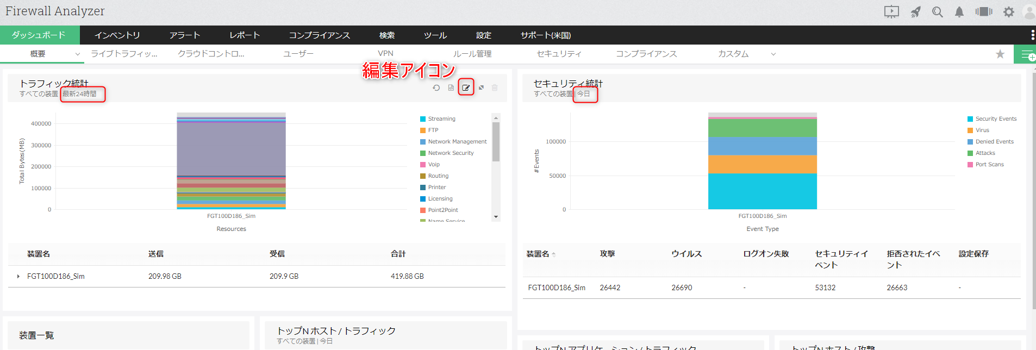The height and width of the screenshot is (350, 1036).
Task: Toggle Port Scans legend entry
Action: [985, 165]
